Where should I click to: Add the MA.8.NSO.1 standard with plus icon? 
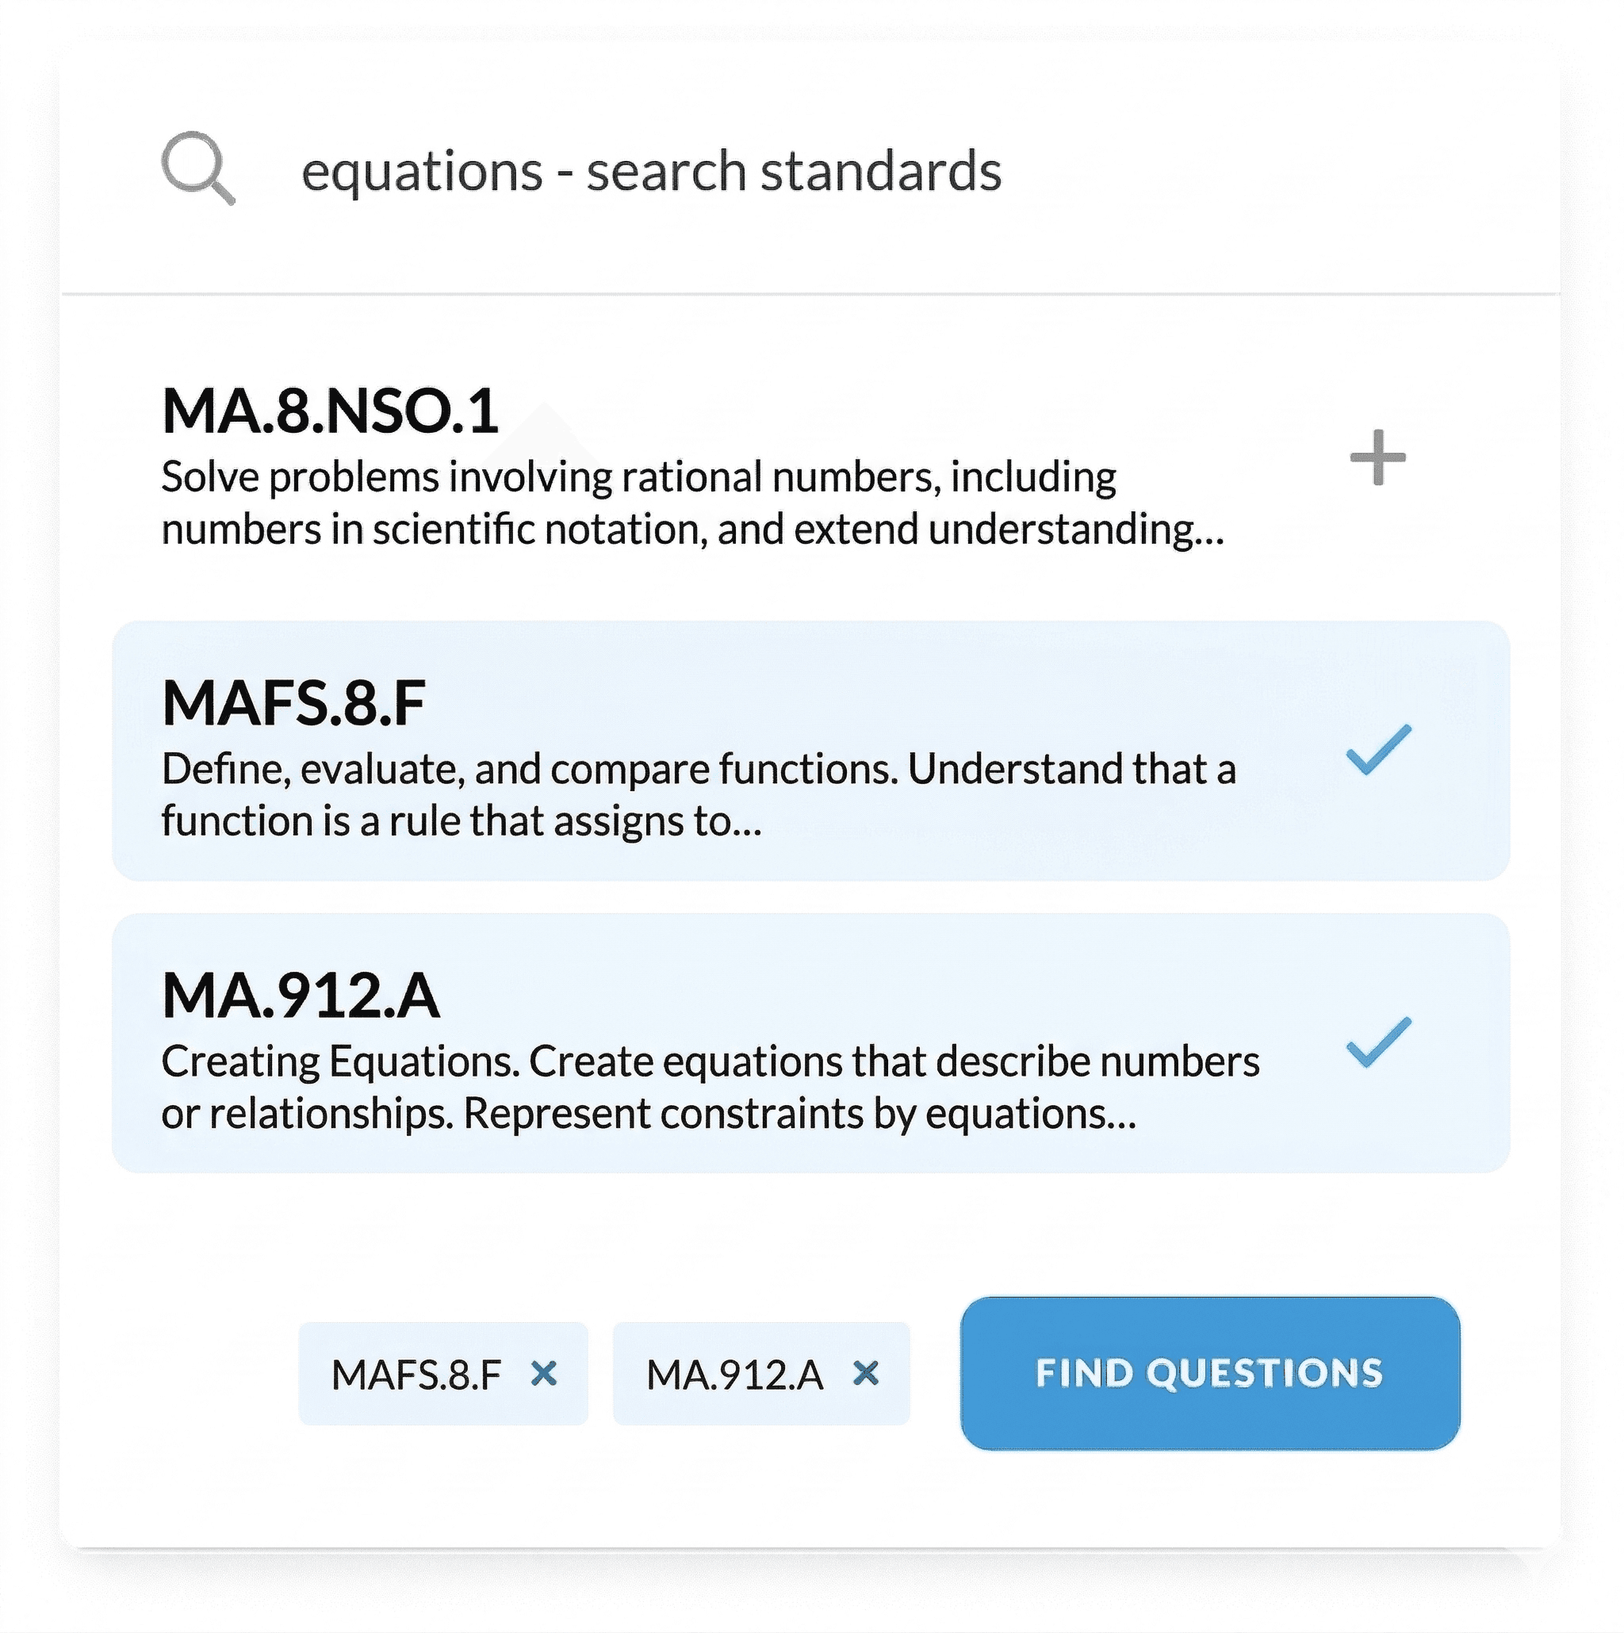1377,457
